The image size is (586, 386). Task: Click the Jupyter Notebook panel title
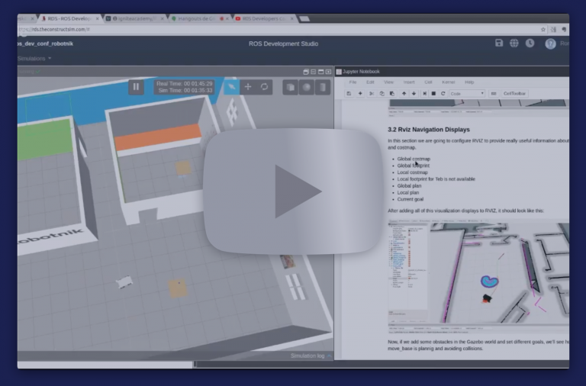(x=361, y=72)
